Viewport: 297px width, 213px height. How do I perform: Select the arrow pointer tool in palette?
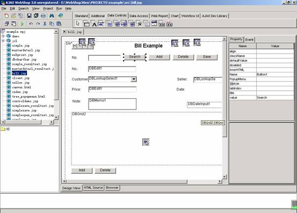[78, 24]
